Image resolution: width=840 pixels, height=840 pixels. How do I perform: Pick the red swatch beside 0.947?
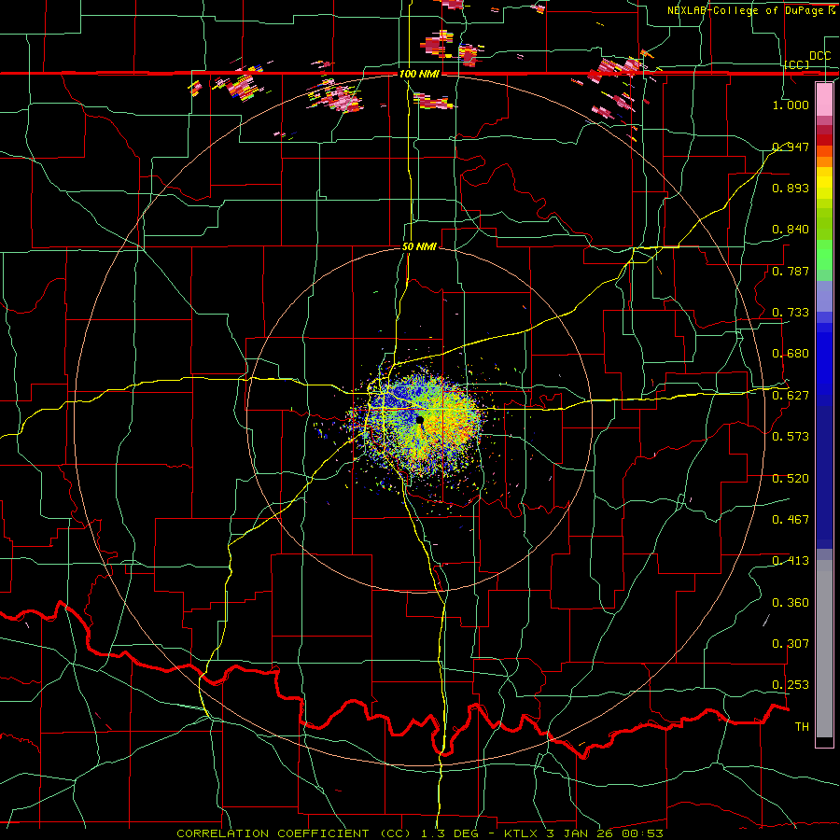coord(824,140)
